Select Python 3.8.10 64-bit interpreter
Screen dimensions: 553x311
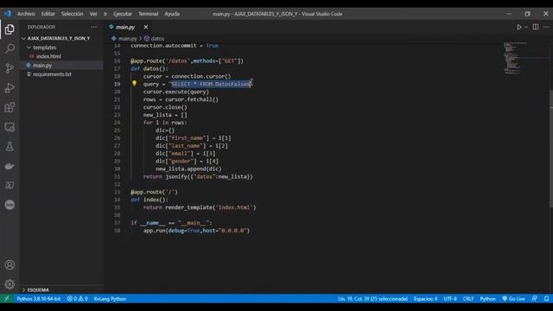[38, 299]
